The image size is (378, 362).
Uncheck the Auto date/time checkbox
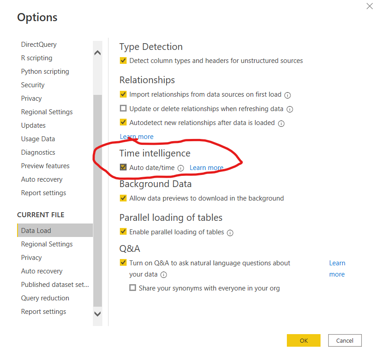(x=123, y=167)
